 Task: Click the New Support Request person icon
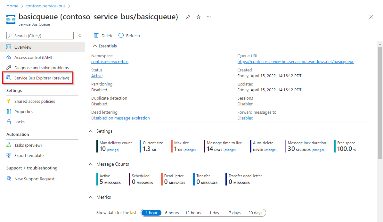coord(9,179)
